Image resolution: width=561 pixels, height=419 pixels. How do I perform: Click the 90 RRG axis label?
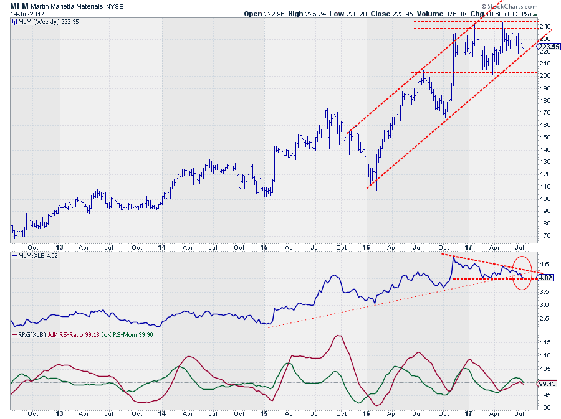point(547,408)
